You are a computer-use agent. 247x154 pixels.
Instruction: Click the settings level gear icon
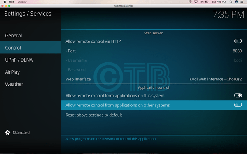pyautogui.click(x=7, y=133)
